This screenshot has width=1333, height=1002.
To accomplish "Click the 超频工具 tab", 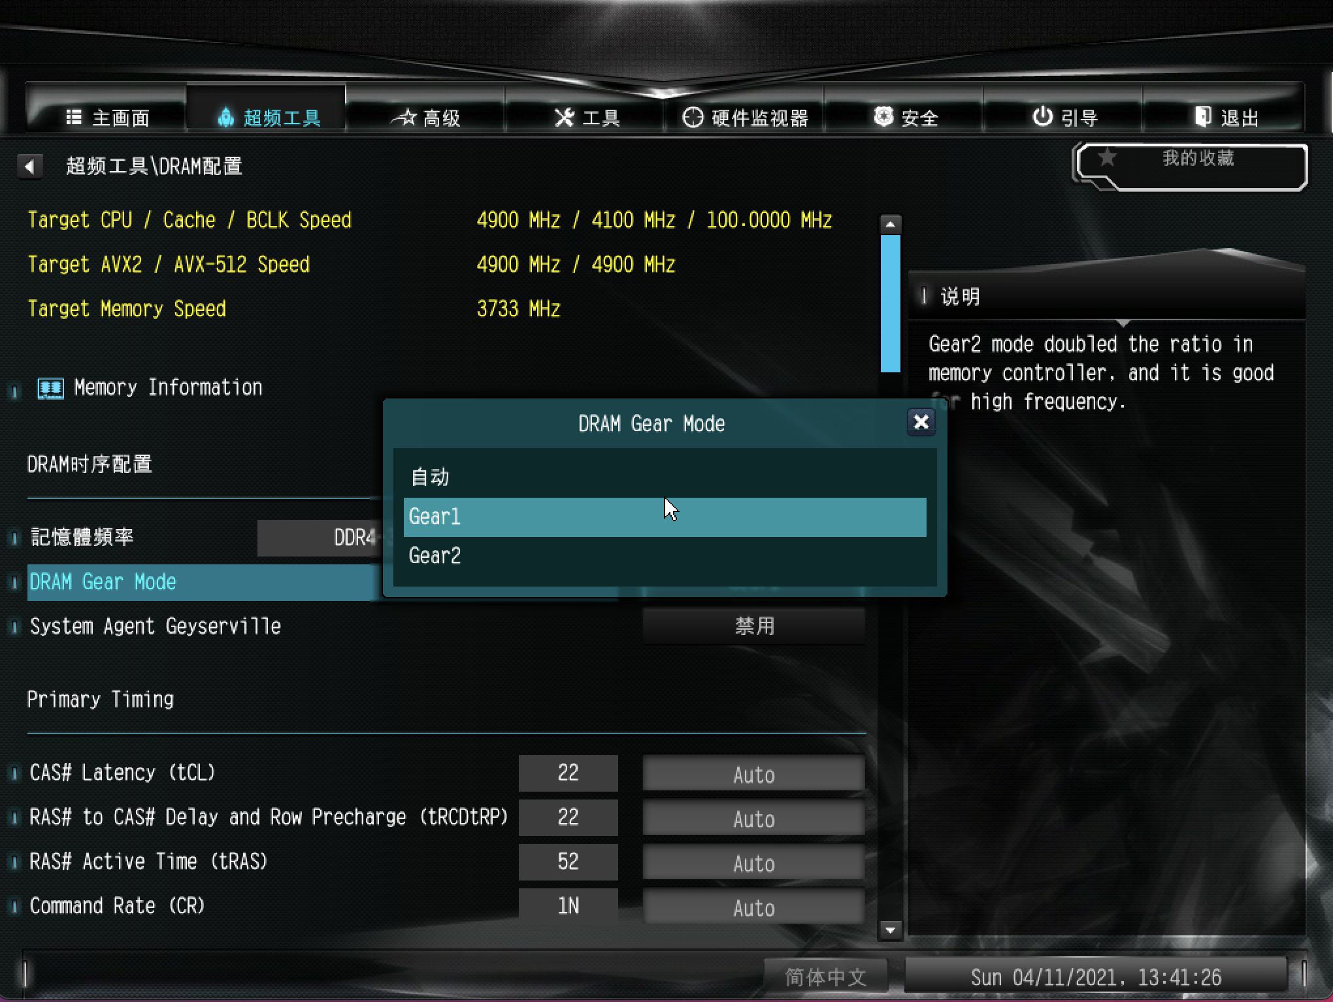I will click(x=280, y=116).
